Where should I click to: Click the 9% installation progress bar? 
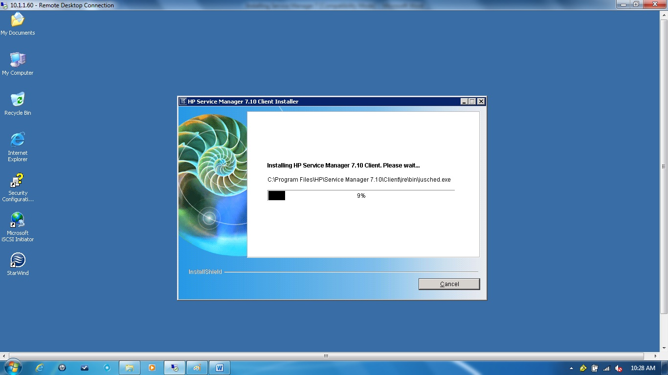[x=361, y=195]
